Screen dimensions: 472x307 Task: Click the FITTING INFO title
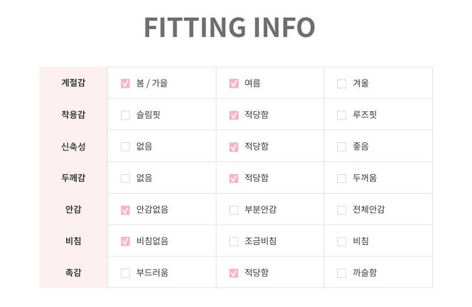point(230,28)
